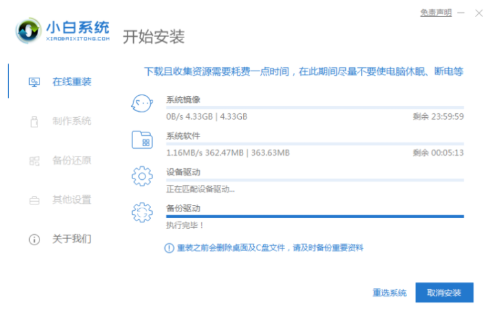Open the 免责声明 link
496x315 pixels.
pos(436,13)
